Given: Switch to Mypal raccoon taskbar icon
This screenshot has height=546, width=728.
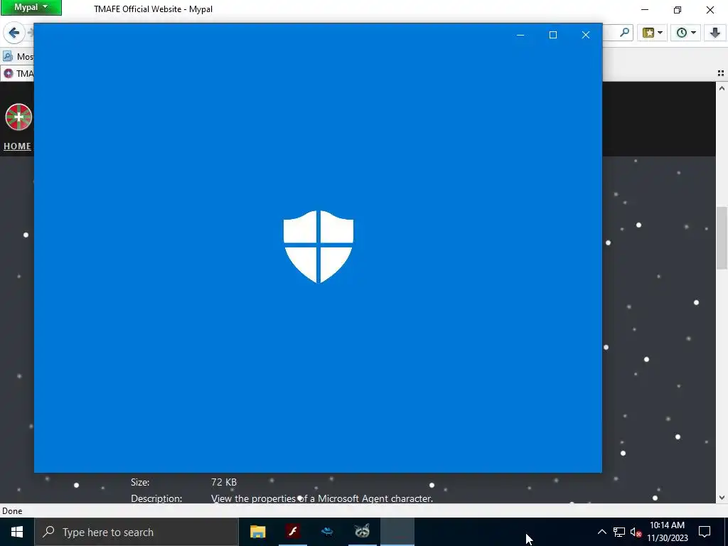Looking at the screenshot, I should point(362,532).
